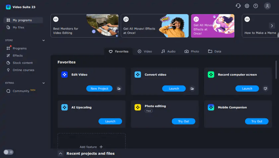Try Out Photo editing
Screen dimensions: 279x158
tap(183, 121)
